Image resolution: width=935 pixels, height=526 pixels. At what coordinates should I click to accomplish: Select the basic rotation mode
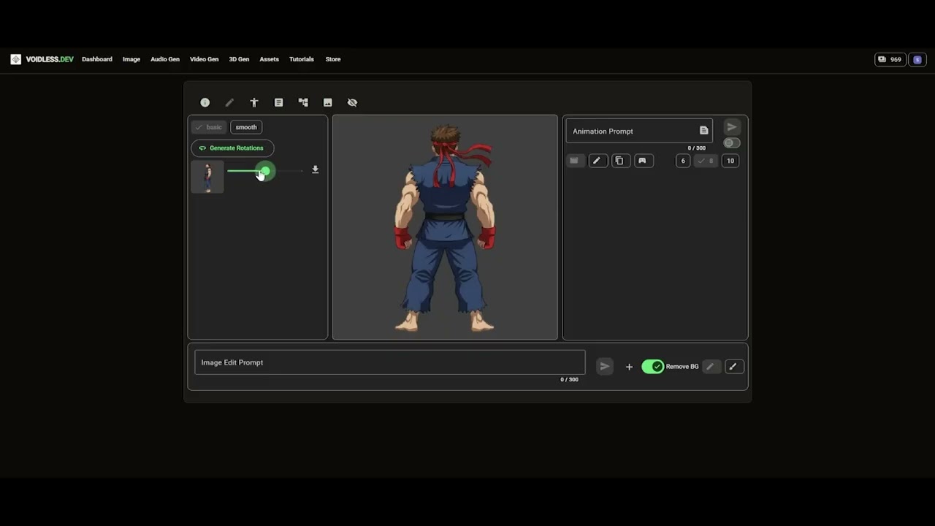(x=209, y=127)
